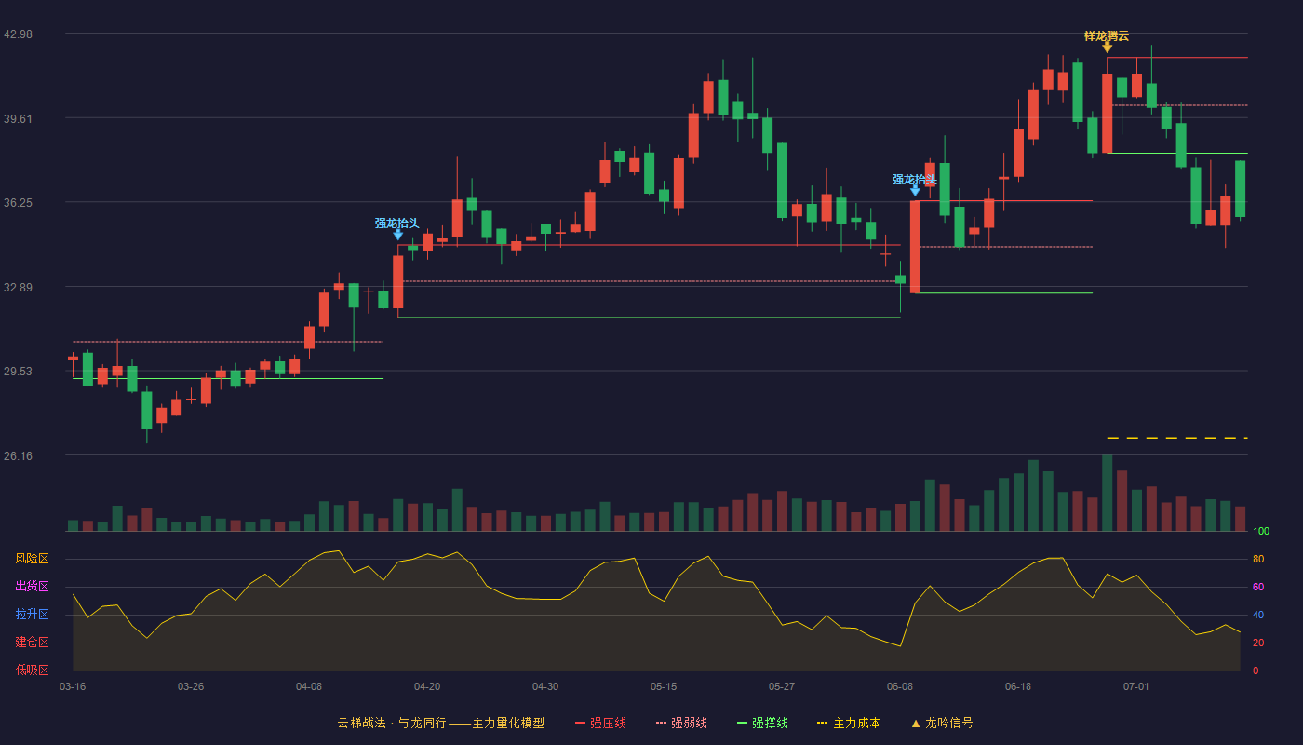Image resolution: width=1303 pixels, height=745 pixels.
Task: Select the 风险区 zone label
Action: pyautogui.click(x=33, y=559)
